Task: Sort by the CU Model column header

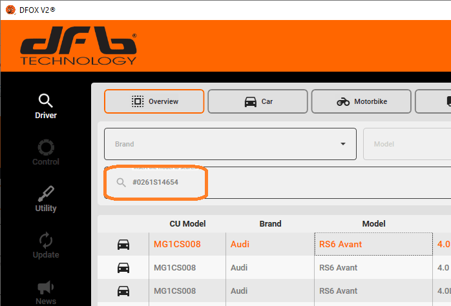Action: [x=187, y=224]
